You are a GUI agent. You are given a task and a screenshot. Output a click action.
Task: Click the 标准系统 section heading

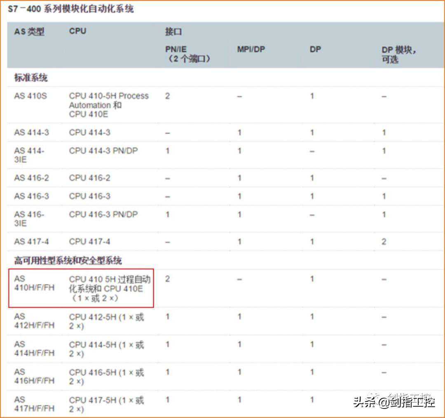pyautogui.click(x=31, y=77)
